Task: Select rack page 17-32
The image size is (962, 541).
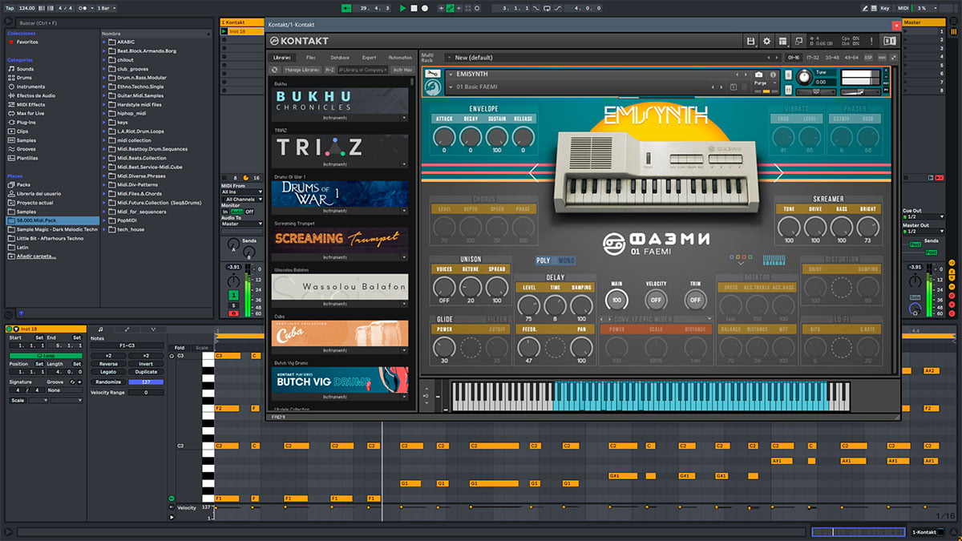Action: 813,58
